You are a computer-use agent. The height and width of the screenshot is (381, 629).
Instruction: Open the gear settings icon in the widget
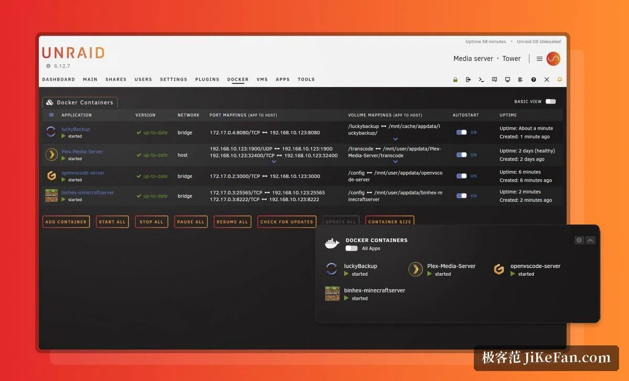[x=579, y=240]
